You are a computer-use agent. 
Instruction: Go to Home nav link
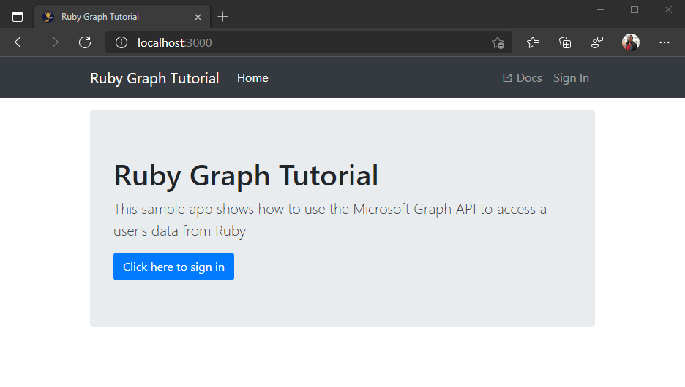(252, 78)
